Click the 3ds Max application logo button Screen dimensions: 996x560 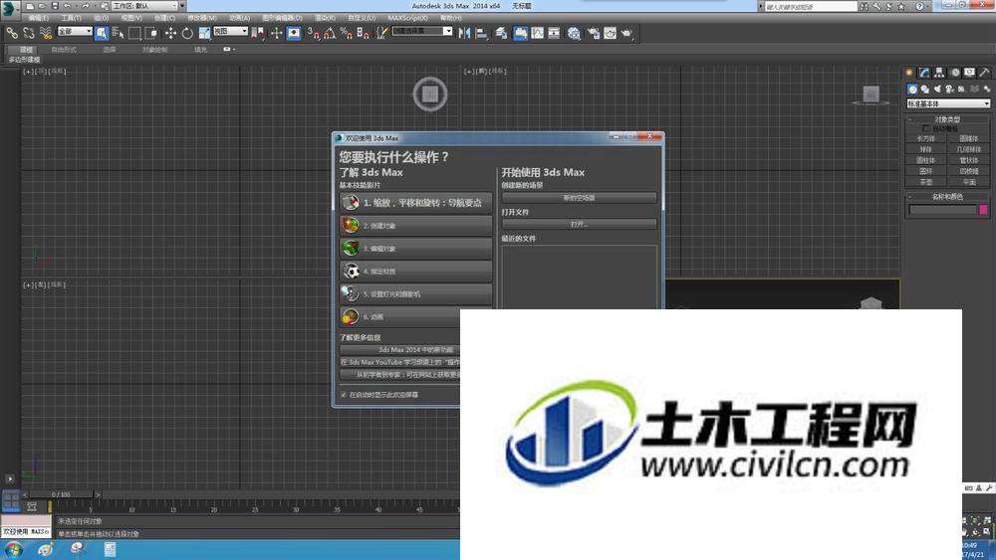(x=8, y=8)
